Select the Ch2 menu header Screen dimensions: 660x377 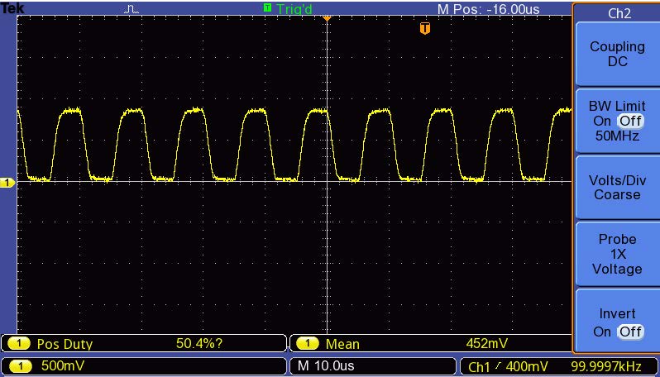click(616, 13)
